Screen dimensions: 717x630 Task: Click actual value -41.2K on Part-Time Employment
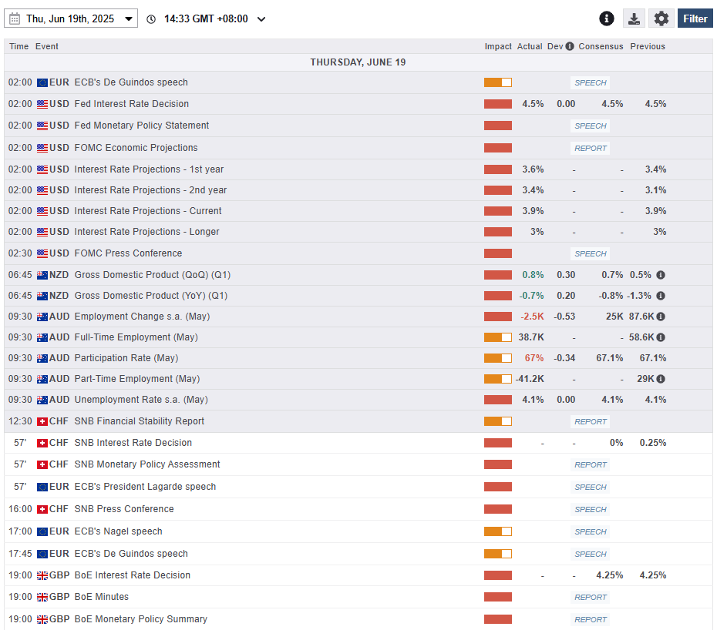click(530, 379)
